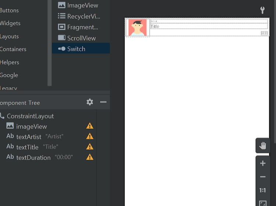
Task: Zoom out with the minus button
Action: (x=263, y=177)
